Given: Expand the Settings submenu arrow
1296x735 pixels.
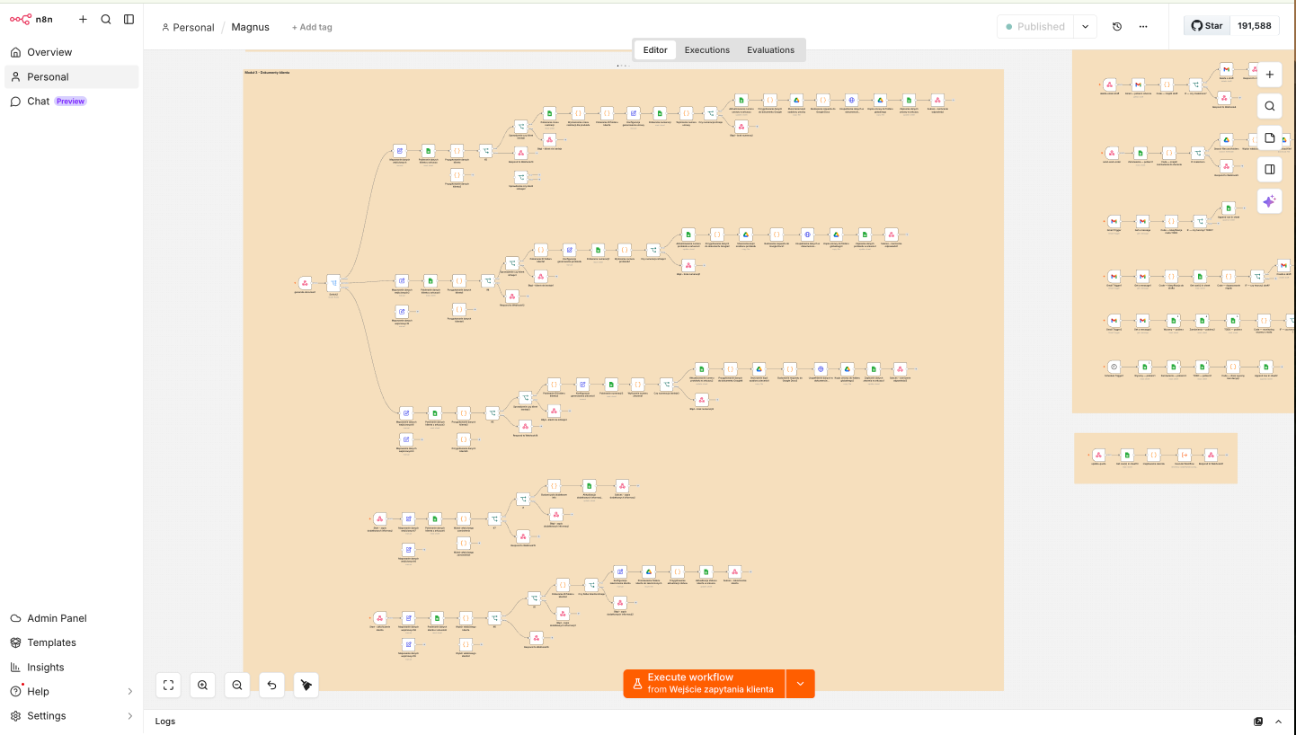Looking at the screenshot, I should click(129, 716).
